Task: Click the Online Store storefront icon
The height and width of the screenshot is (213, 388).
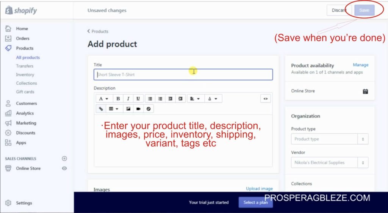Action: coord(8,168)
